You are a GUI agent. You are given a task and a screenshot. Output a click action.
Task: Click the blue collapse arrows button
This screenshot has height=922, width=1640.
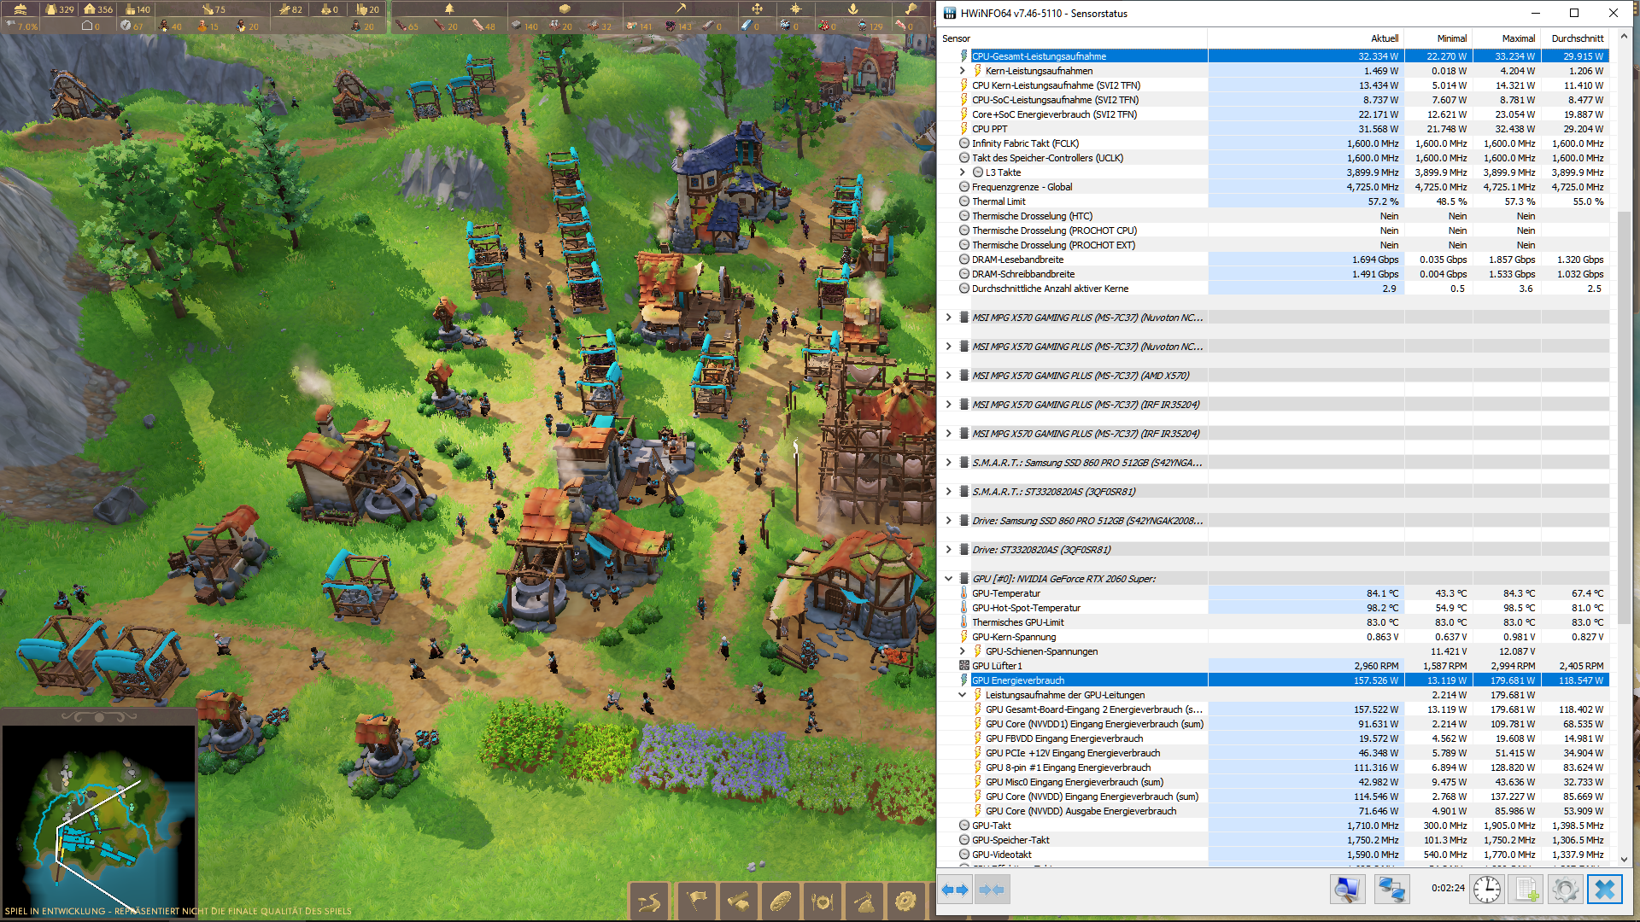click(x=991, y=890)
